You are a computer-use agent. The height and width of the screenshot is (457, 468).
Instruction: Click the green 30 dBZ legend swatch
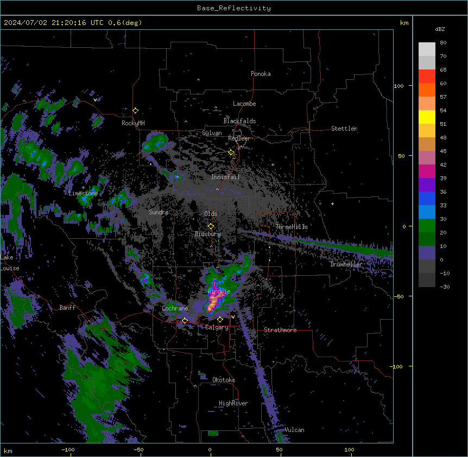(x=427, y=226)
